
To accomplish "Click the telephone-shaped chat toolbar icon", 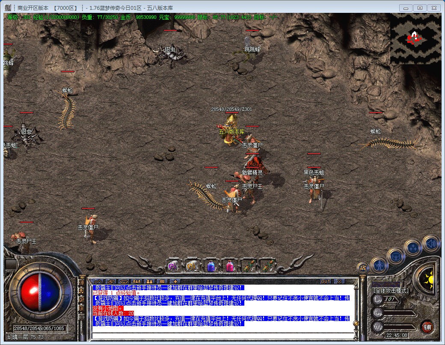I will pyautogui.click(x=124, y=281).
